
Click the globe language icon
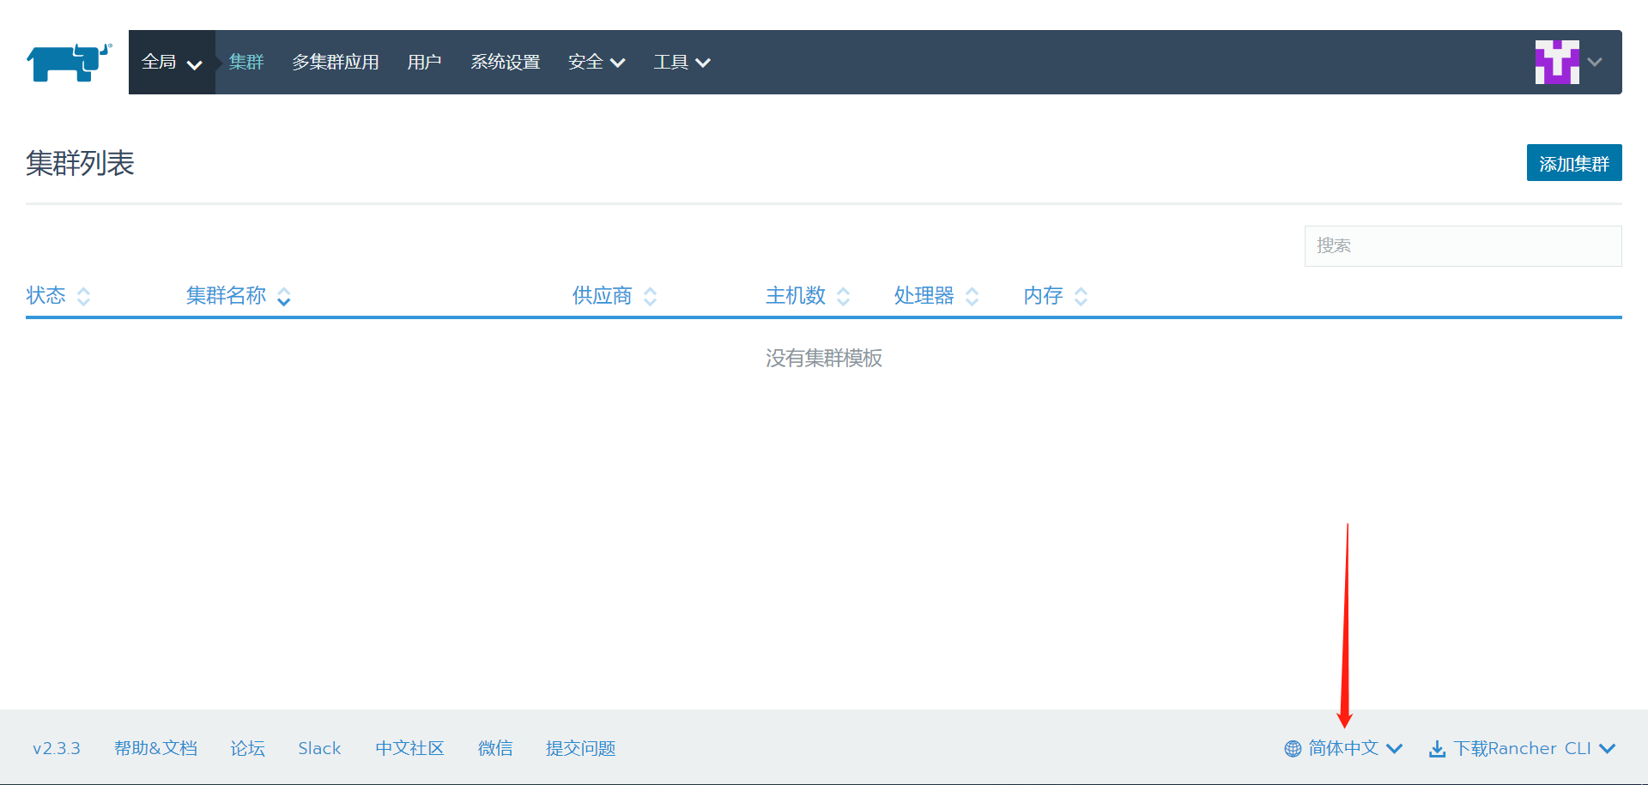pyautogui.click(x=1293, y=749)
